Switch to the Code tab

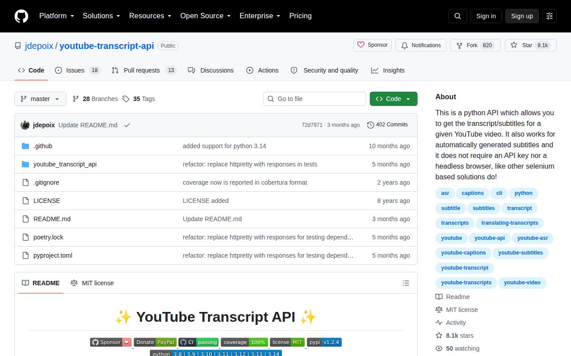tap(31, 70)
